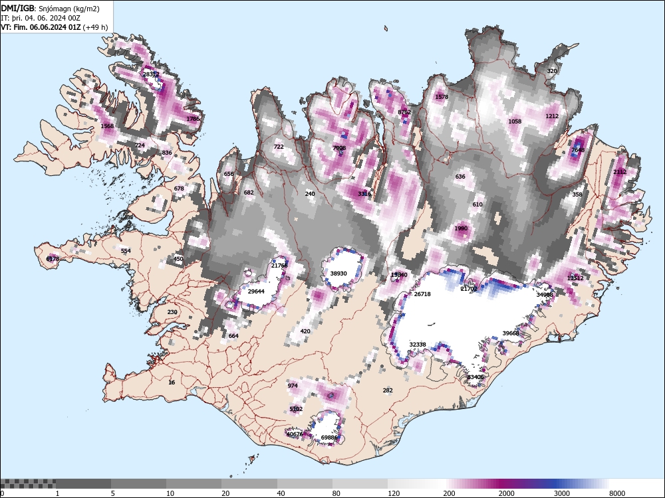Click the IT þri. 04. 06. 2024 00Z line

click(x=41, y=18)
